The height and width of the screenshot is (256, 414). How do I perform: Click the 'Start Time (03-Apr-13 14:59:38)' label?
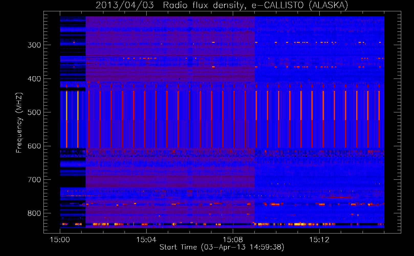(x=222, y=247)
